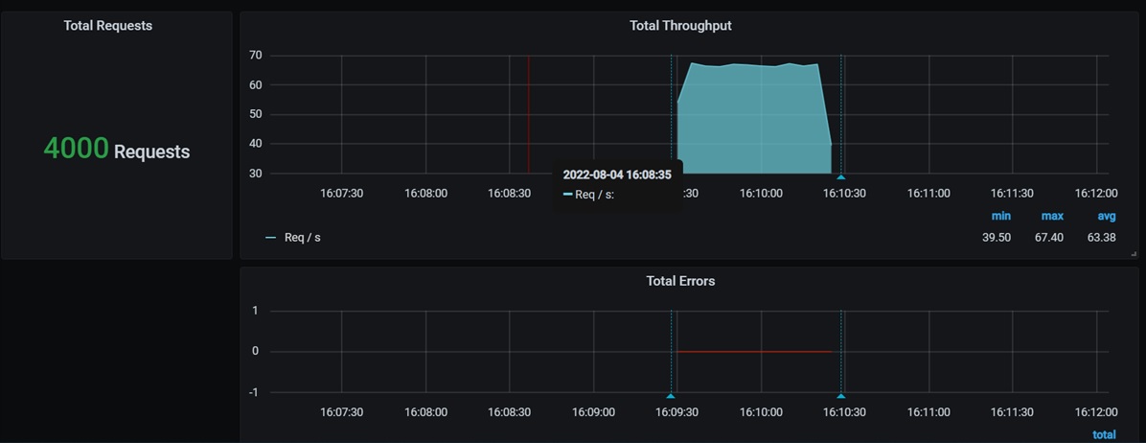
Task: Open the Total Errors panel title menu
Action: click(679, 281)
